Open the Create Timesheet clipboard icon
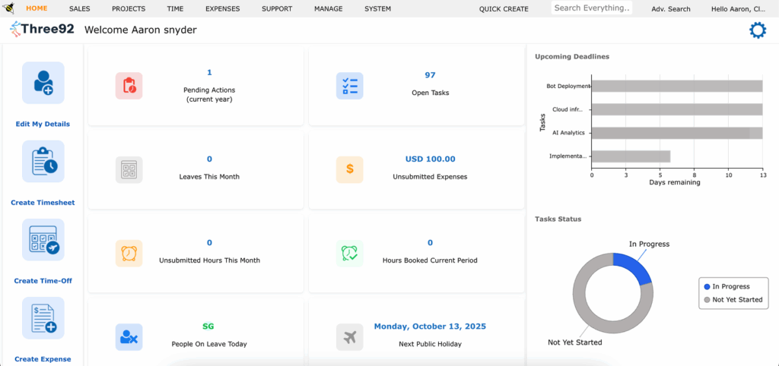 point(43,161)
